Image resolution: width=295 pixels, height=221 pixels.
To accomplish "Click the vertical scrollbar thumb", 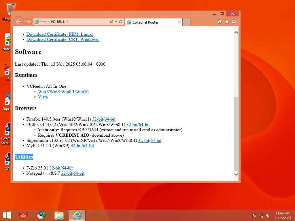I will click(x=236, y=134).
